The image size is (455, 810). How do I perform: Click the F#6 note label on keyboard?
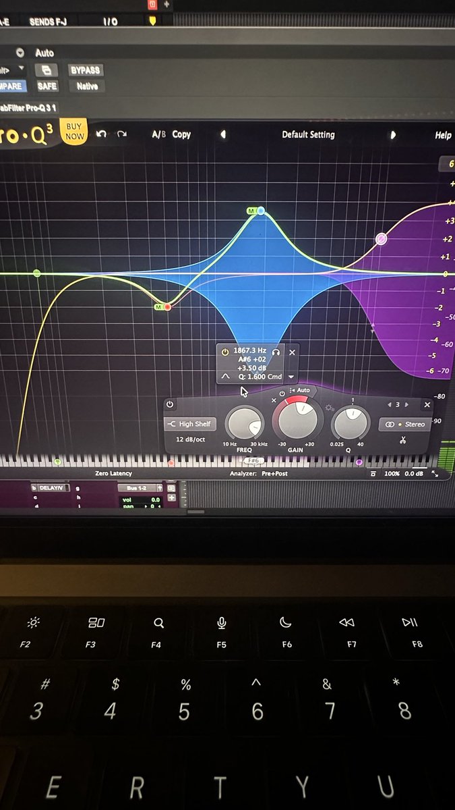tap(253, 461)
